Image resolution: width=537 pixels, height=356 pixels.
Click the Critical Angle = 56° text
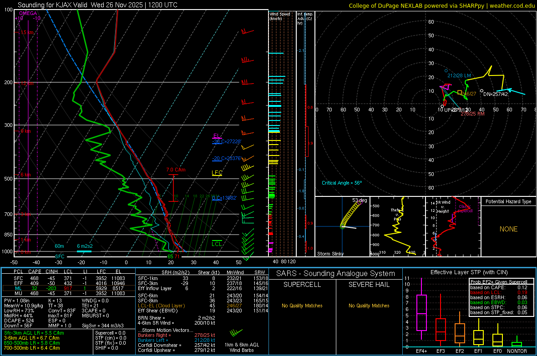coord(342,183)
